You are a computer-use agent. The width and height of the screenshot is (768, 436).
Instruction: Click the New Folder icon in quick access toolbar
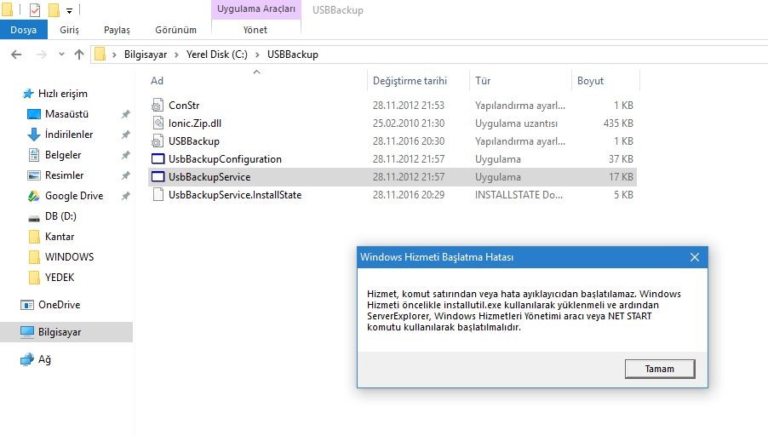54,10
